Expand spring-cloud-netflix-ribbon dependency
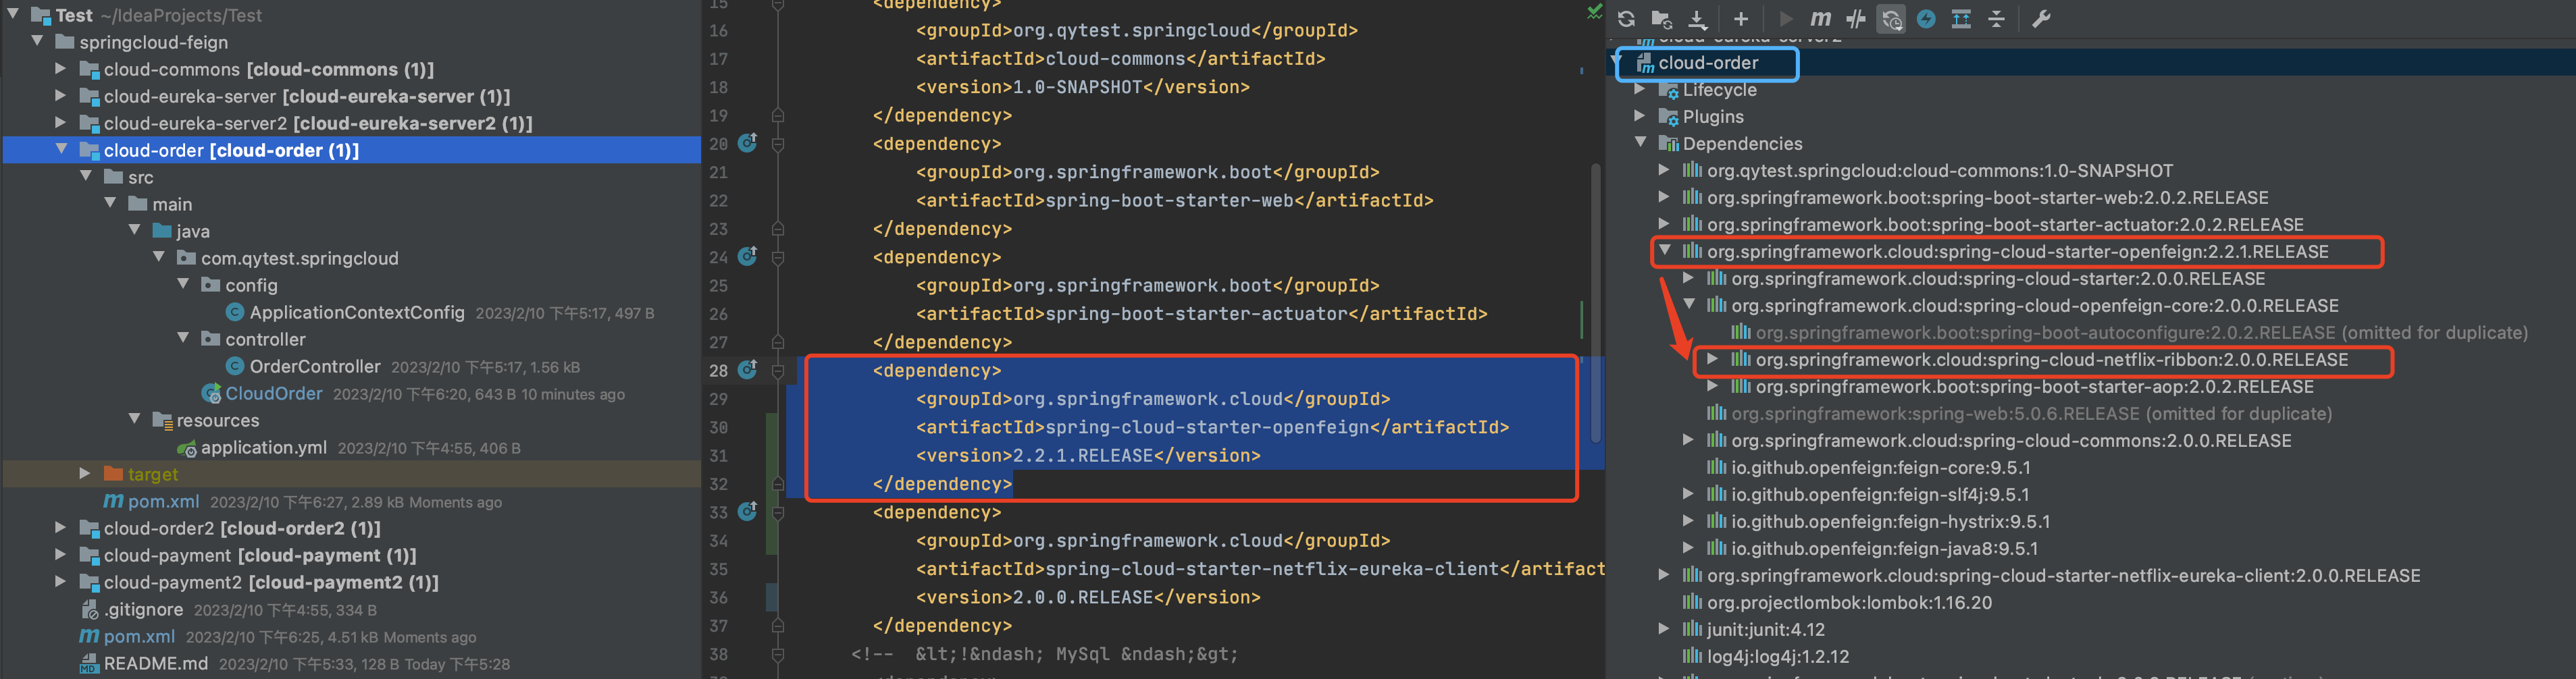This screenshot has height=679, width=2576. 1712,359
